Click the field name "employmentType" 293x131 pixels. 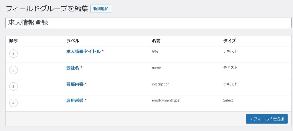pos(165,100)
